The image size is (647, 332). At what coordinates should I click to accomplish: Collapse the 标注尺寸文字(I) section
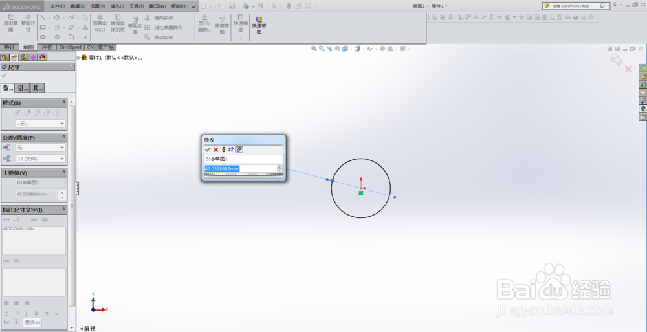click(x=63, y=209)
